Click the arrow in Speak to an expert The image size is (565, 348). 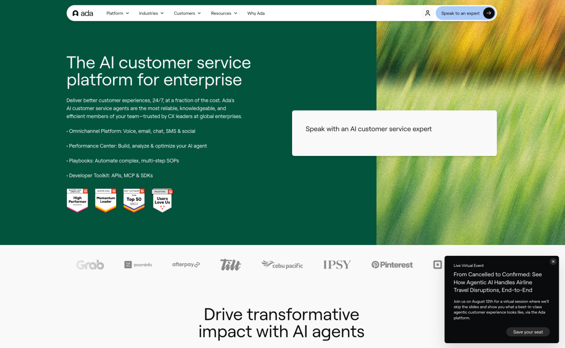(489, 13)
